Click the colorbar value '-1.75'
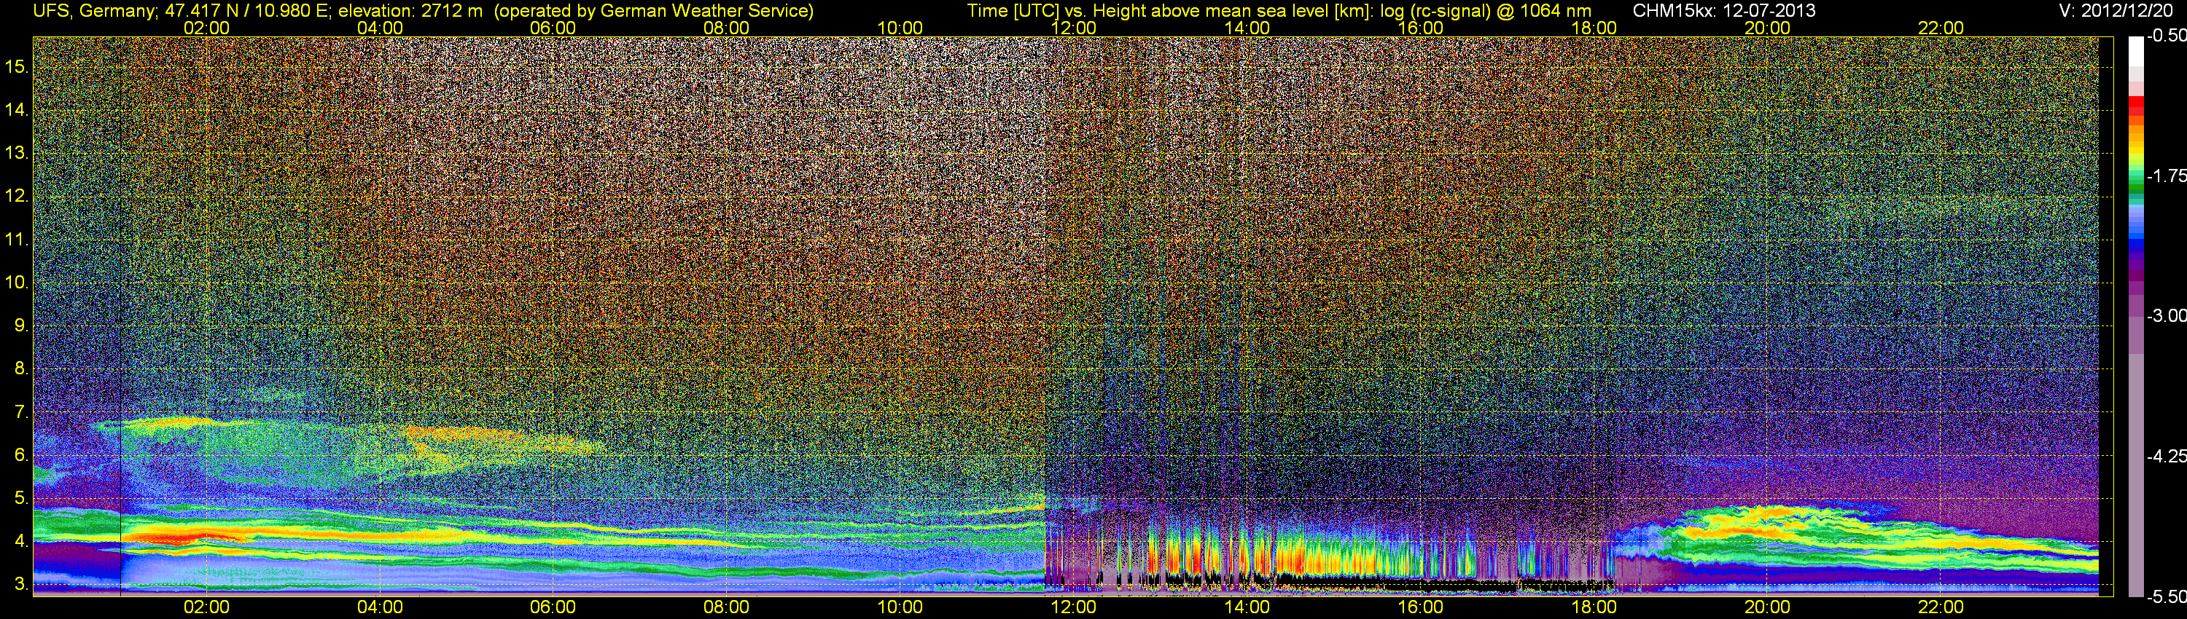Screen dimensions: 2187x619 (x=2166, y=176)
